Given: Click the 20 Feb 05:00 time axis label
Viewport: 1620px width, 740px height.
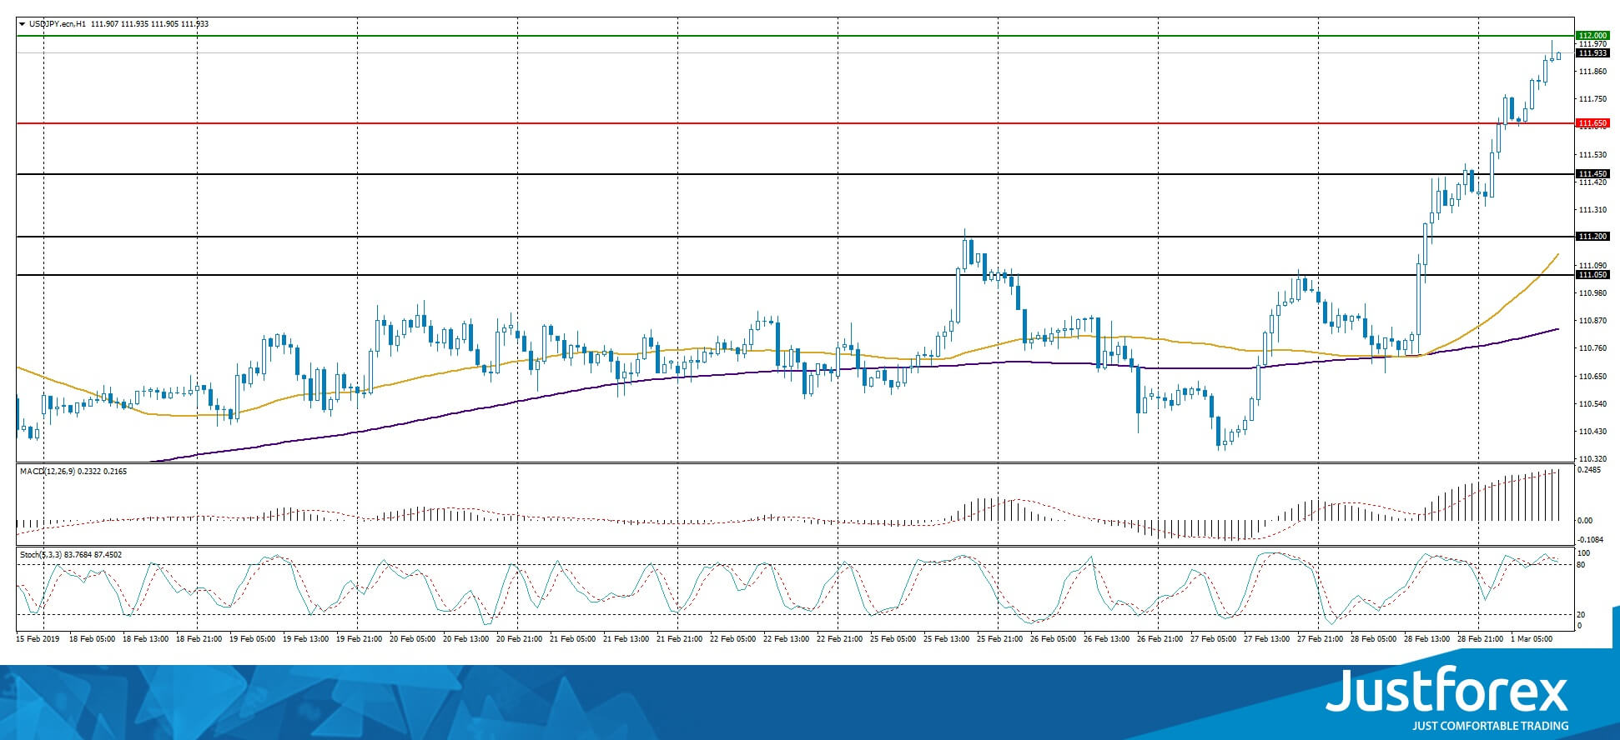Looking at the screenshot, I should 412,639.
